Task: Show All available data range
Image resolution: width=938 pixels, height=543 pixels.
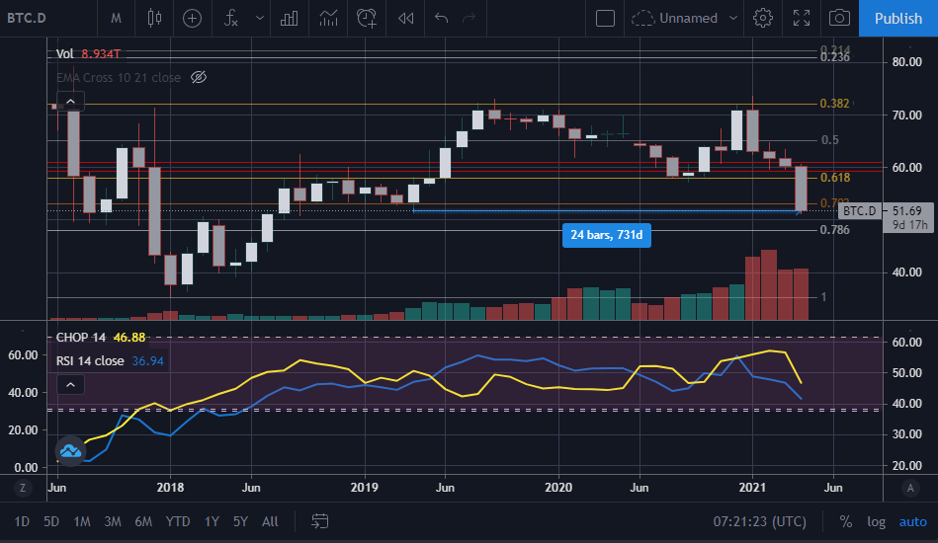Action: click(270, 521)
